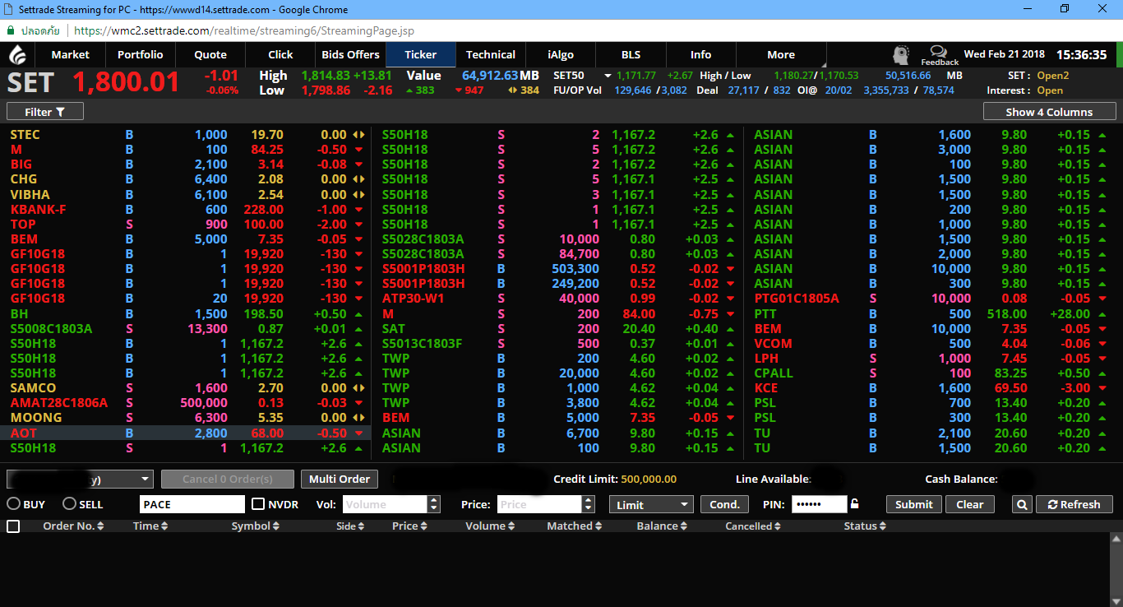Select the Ticker tab

tap(421, 55)
